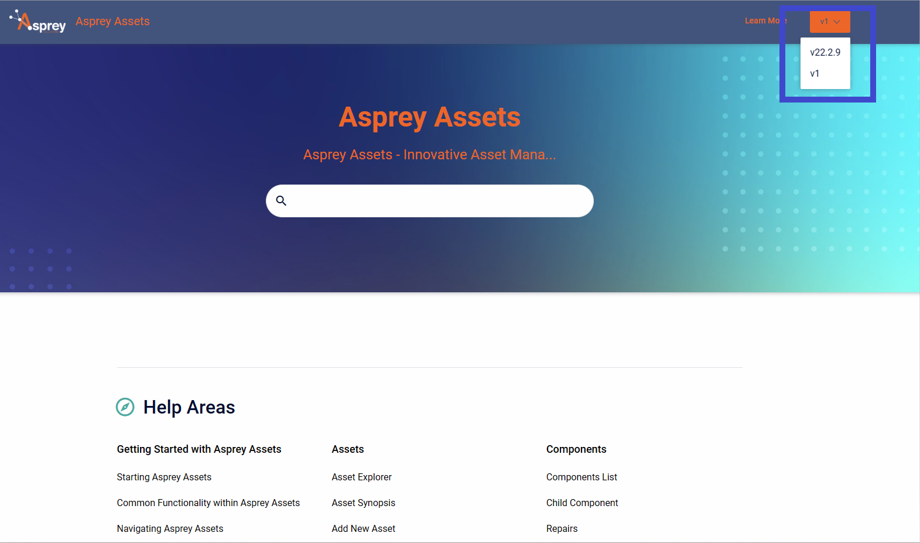920x543 pixels.
Task: Click the Getting Started with Asprey Assets heading
Action: [199, 449]
